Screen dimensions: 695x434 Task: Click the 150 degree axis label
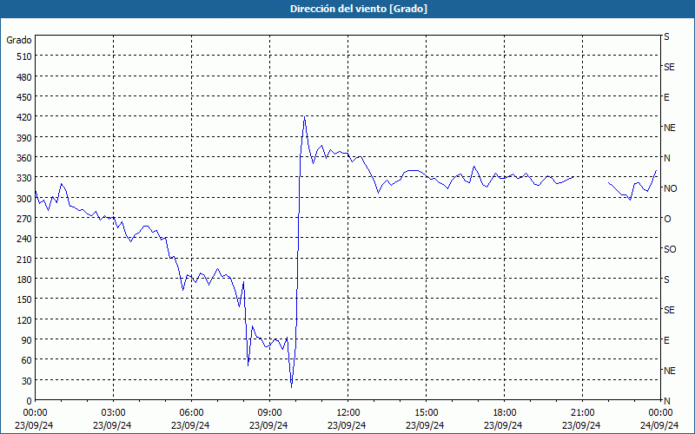point(24,299)
